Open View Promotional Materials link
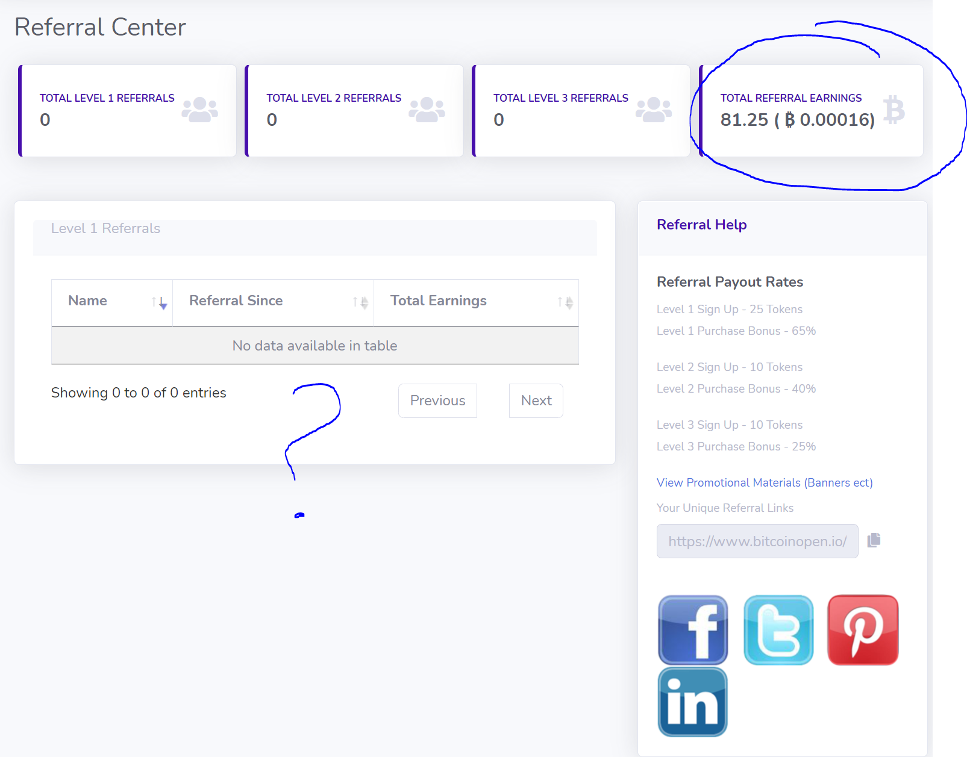967x757 pixels. coord(765,482)
